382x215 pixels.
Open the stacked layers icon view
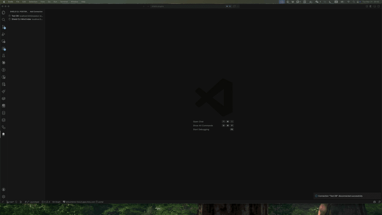tap(4, 120)
